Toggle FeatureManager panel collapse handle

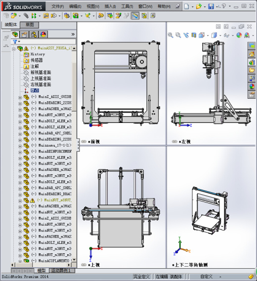point(78,145)
